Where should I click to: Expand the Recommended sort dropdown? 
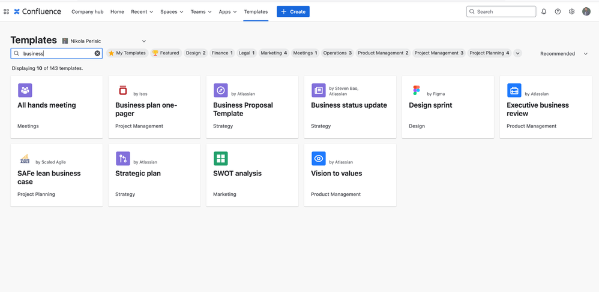[x=564, y=54]
